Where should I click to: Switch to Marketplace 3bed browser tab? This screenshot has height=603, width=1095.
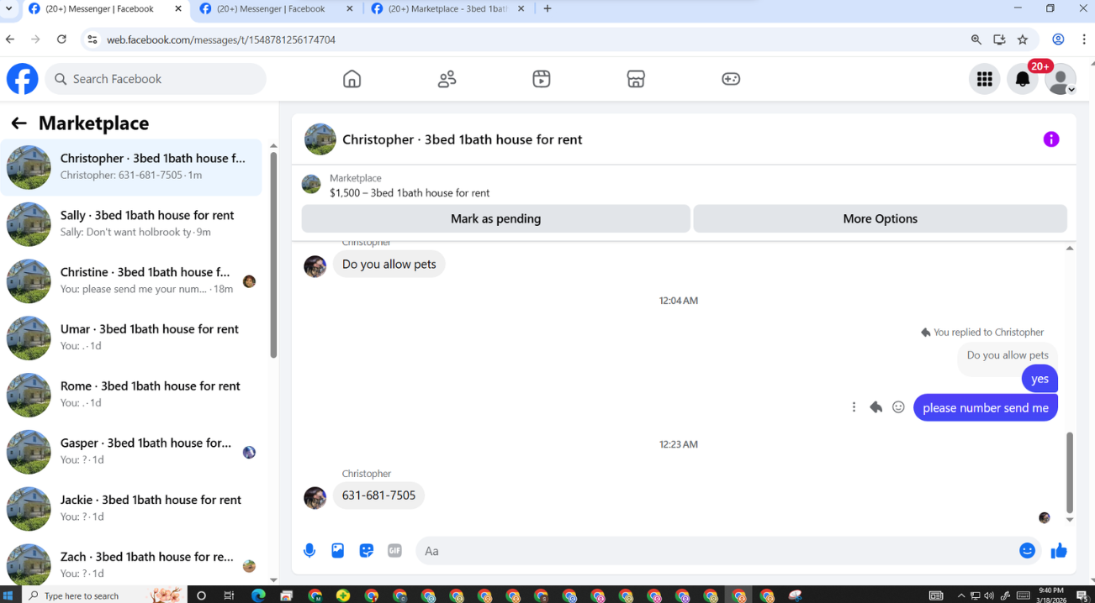(447, 9)
